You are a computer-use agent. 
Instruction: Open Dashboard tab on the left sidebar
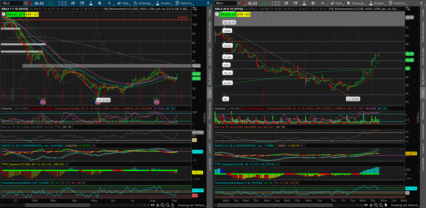210,131
